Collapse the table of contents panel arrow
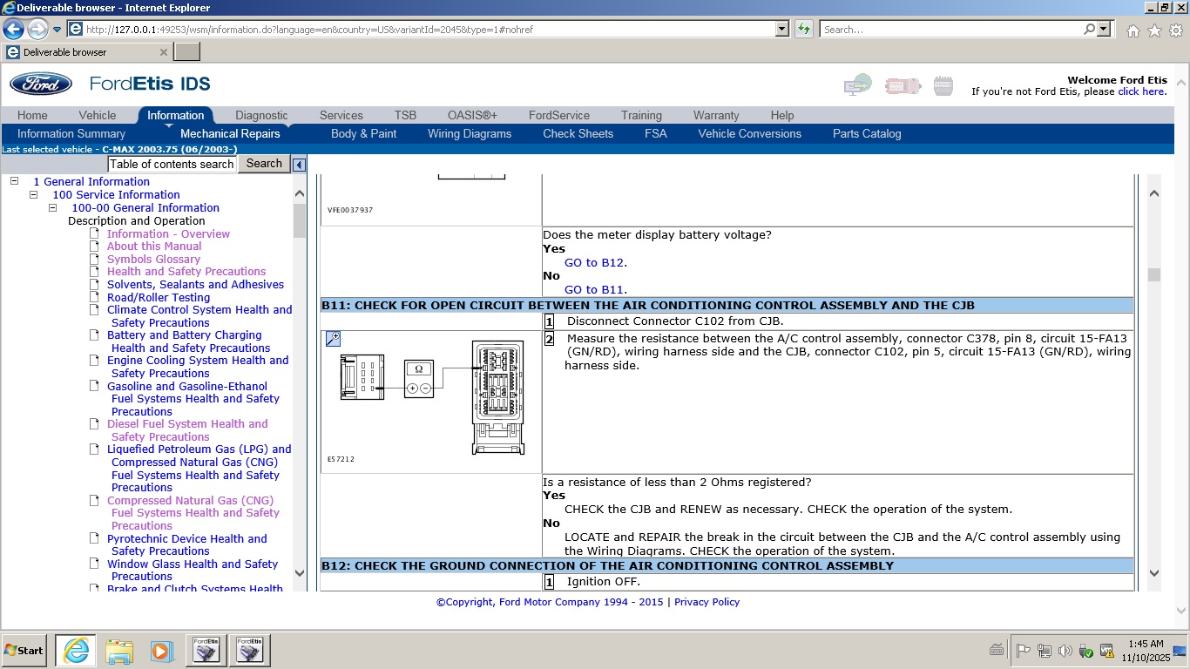Image resolution: width=1190 pixels, height=669 pixels. tap(299, 165)
